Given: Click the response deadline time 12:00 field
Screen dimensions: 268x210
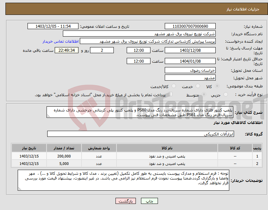Looking at the screenshot, I should pos(139,50).
